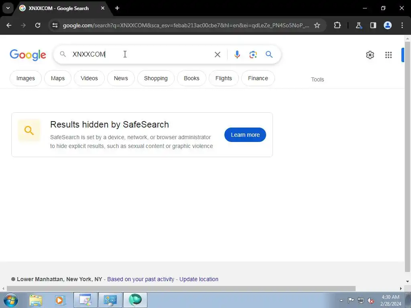Image resolution: width=411 pixels, height=308 pixels.
Task: Reload the current page
Action: pos(38,25)
